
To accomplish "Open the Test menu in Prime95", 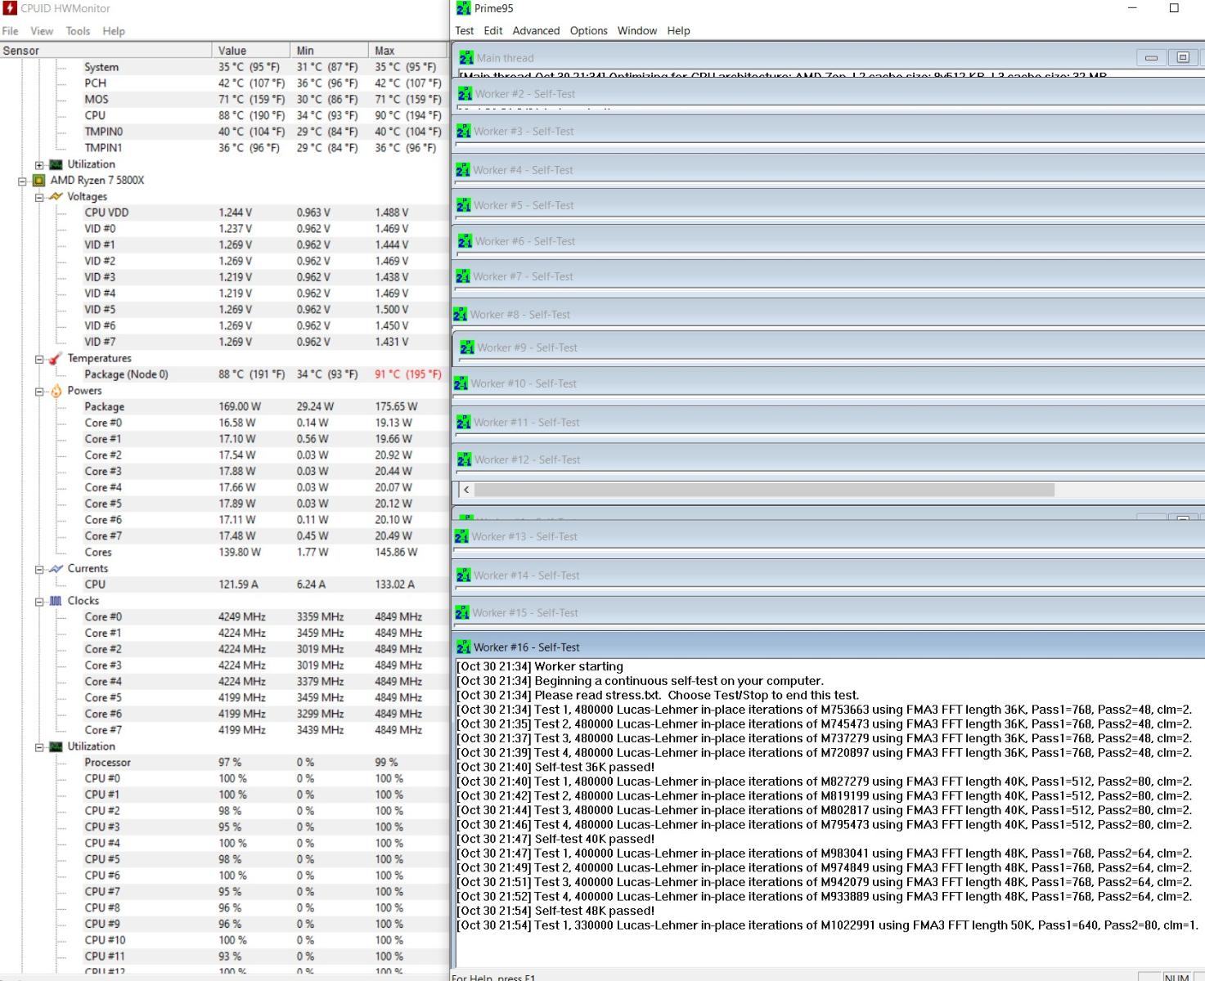I will (465, 31).
